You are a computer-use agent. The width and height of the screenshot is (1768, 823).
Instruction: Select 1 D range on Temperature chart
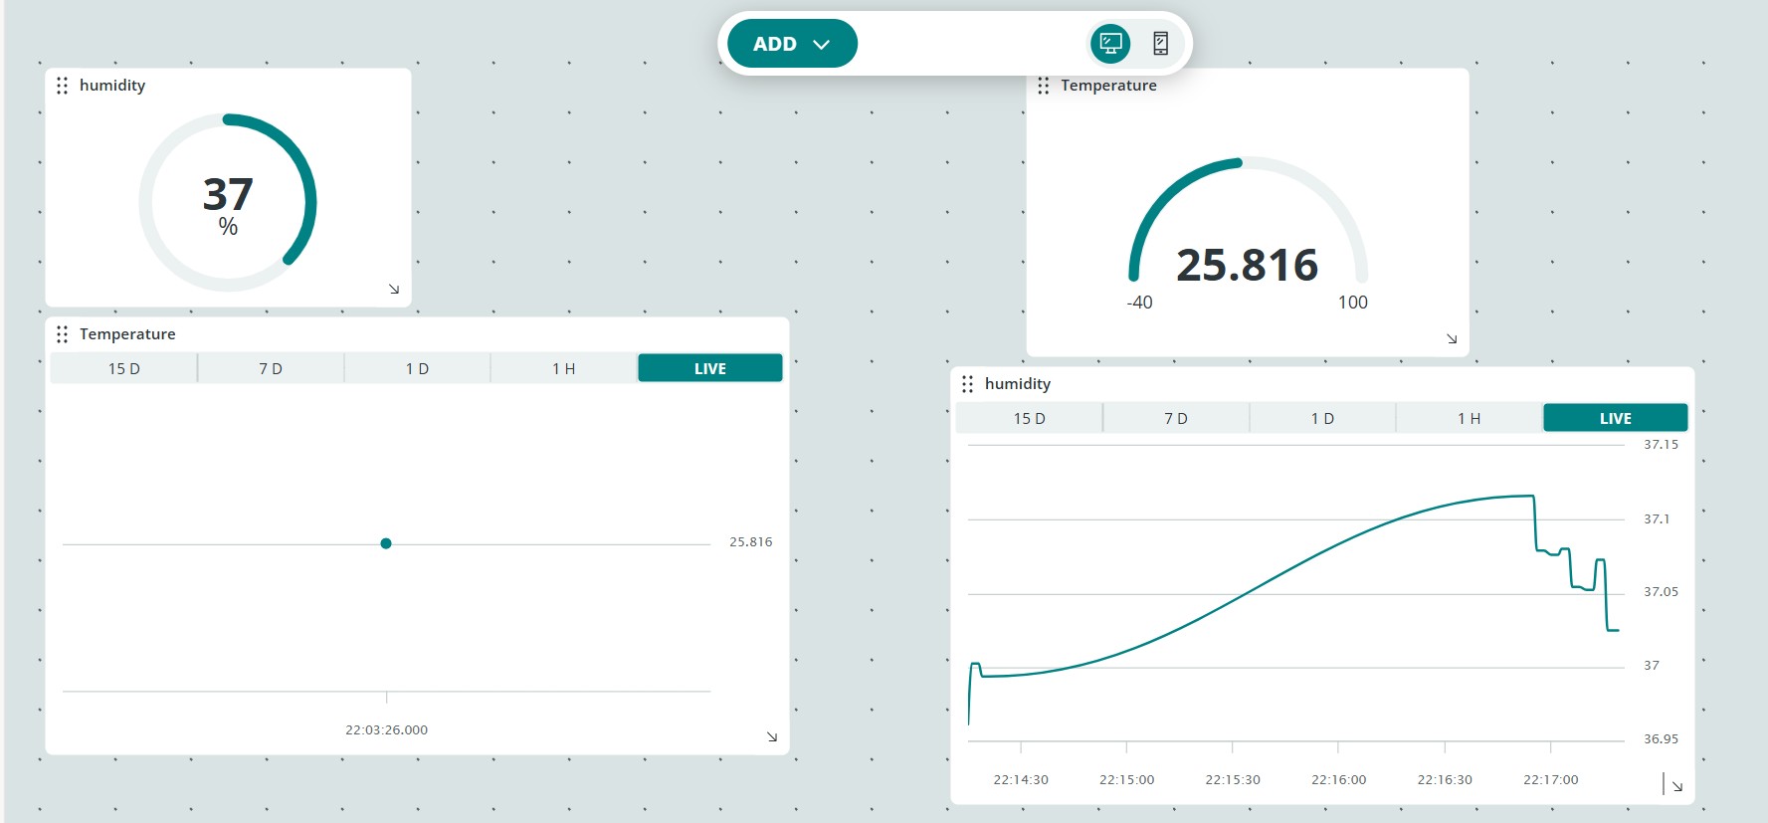pyautogui.click(x=417, y=368)
